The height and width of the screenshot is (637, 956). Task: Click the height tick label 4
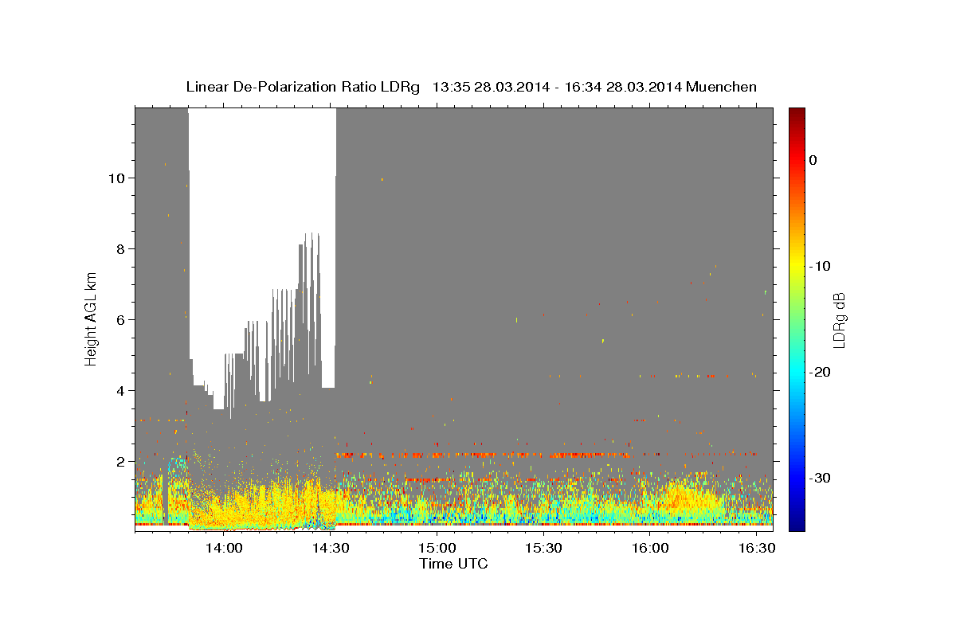[x=121, y=390]
